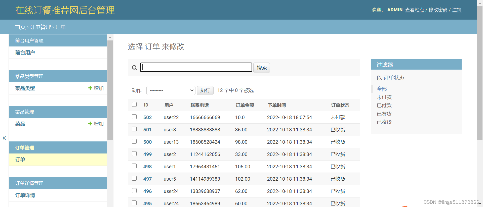This screenshot has height=207, width=483.
Task: Open order ID 501
Action: (147, 130)
